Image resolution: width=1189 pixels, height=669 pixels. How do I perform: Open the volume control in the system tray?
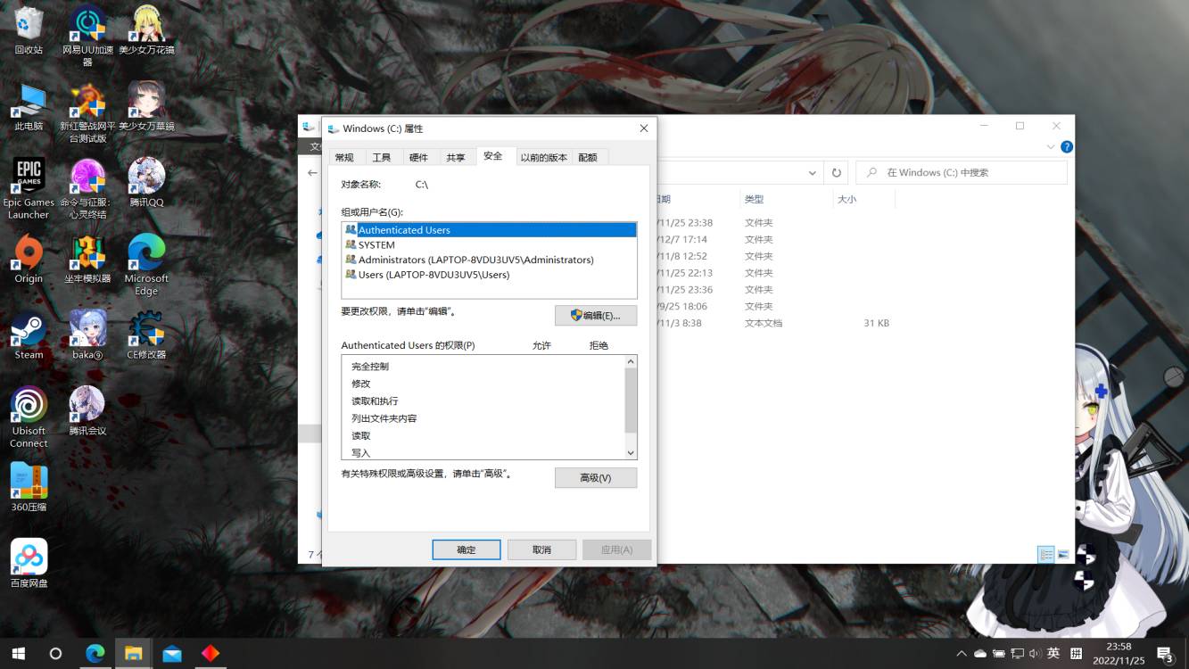[1035, 654]
